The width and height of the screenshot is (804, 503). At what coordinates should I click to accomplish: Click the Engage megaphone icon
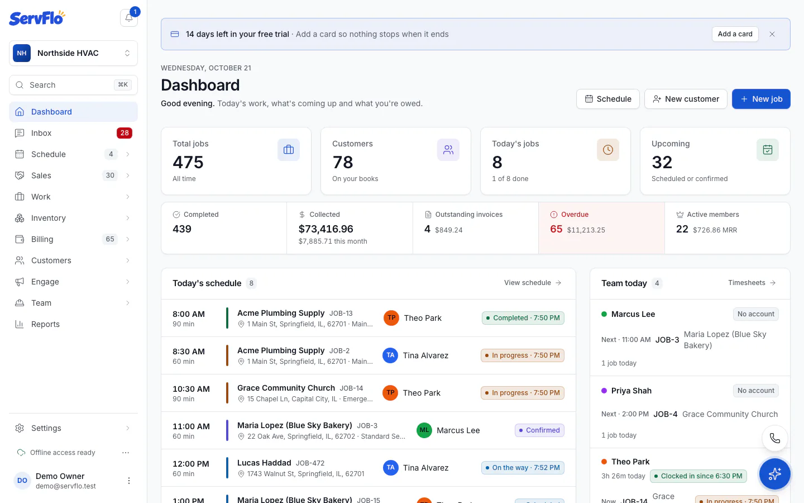[x=20, y=282]
